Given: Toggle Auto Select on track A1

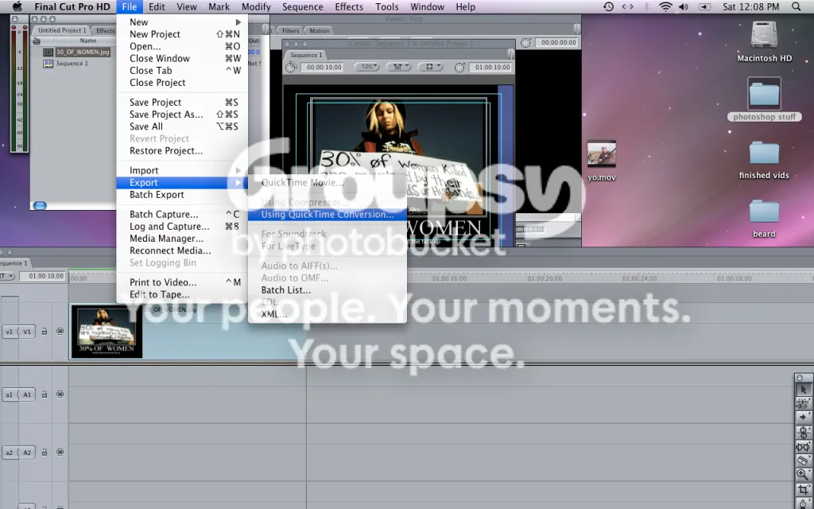Looking at the screenshot, I should 60,394.
